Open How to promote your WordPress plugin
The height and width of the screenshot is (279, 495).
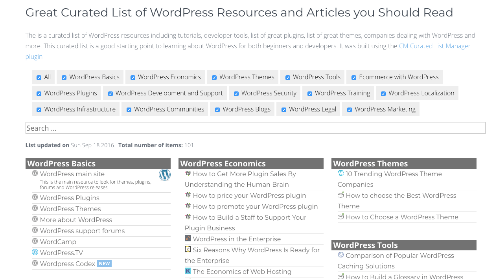click(255, 206)
